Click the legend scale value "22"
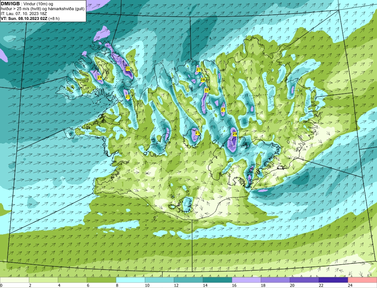377x288 pixels. (x=321, y=286)
